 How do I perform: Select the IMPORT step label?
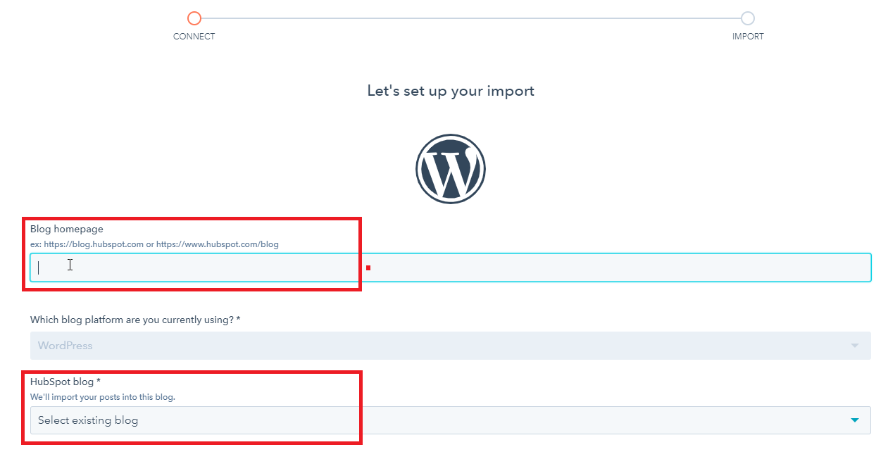[748, 37]
